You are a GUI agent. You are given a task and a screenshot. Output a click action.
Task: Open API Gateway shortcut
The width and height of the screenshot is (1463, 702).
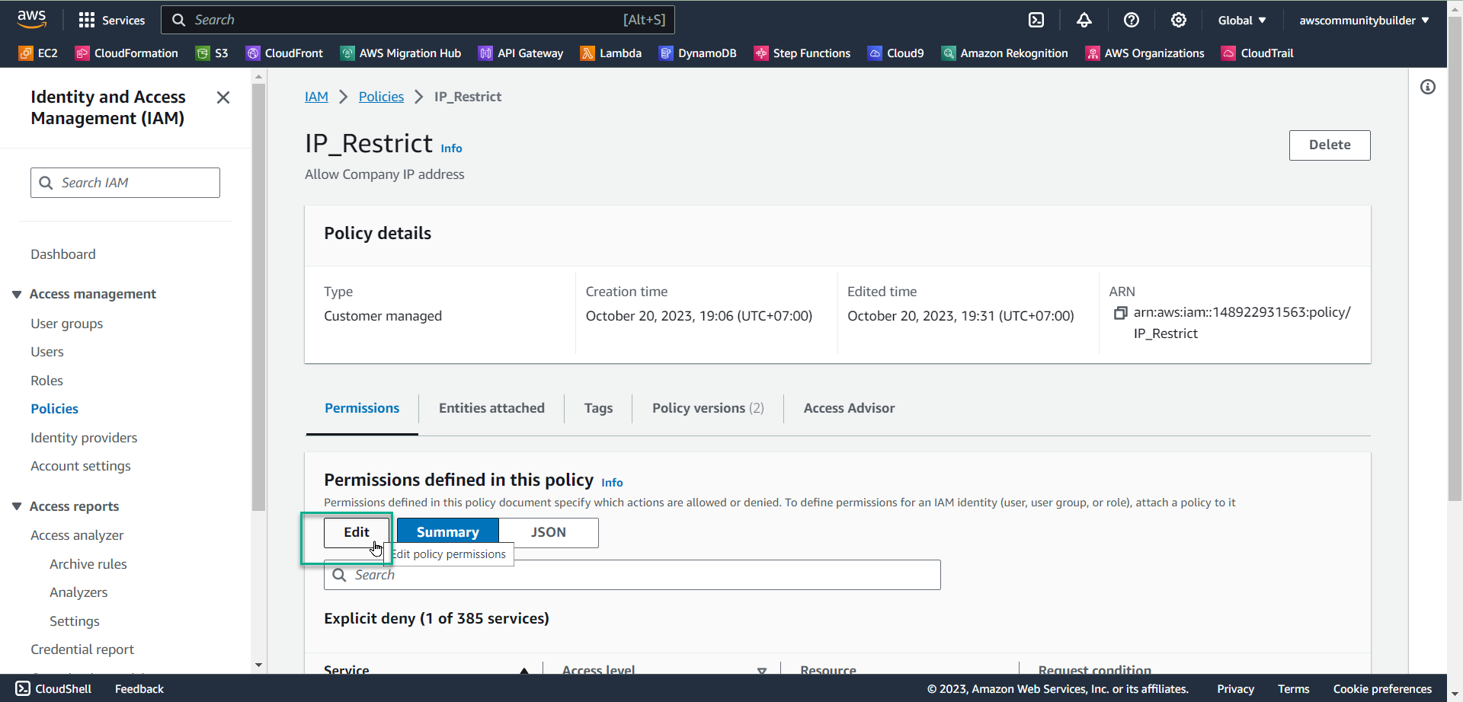tap(521, 53)
